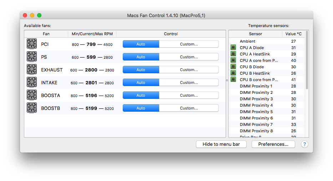Click PCI current RPM value 799
333x181 pixels.
tap(91, 44)
